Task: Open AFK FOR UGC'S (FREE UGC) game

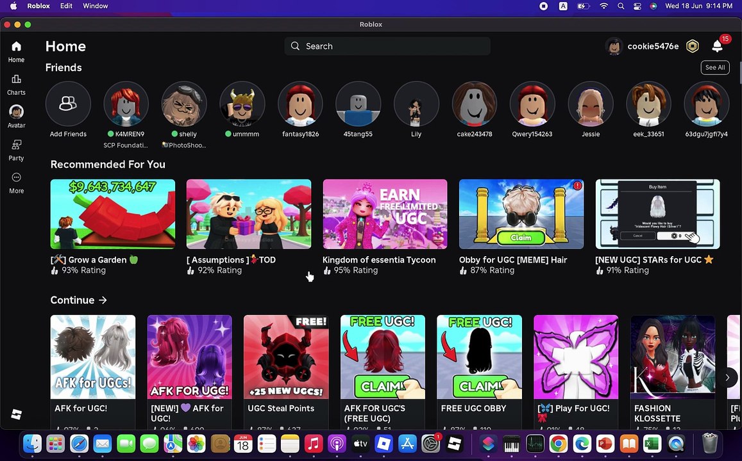Action: (x=383, y=372)
